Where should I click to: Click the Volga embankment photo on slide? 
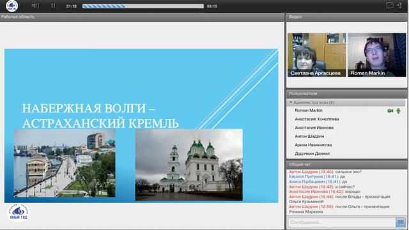tap(65, 163)
